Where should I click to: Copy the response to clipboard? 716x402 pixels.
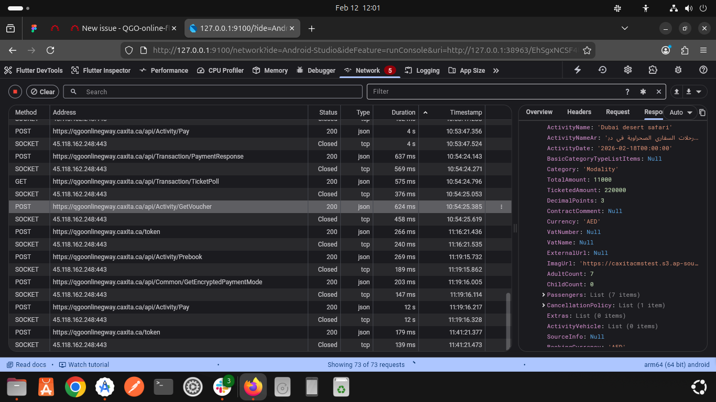click(702, 113)
